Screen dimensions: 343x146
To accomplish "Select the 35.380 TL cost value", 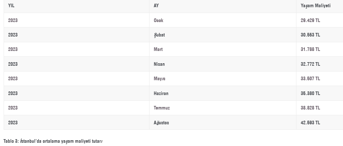I will click(310, 94).
